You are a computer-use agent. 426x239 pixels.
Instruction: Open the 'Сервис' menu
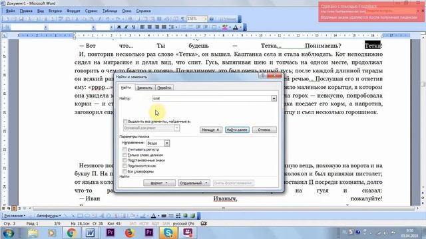point(91,11)
